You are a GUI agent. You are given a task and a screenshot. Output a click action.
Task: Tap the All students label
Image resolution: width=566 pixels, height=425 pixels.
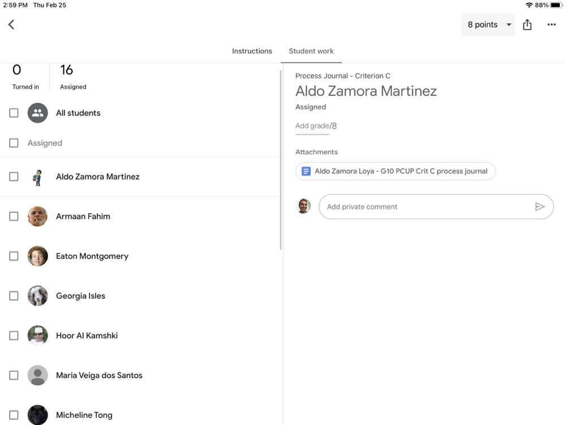click(x=78, y=113)
